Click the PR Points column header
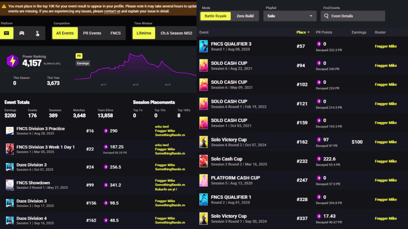The image size is (408, 229). (324, 32)
